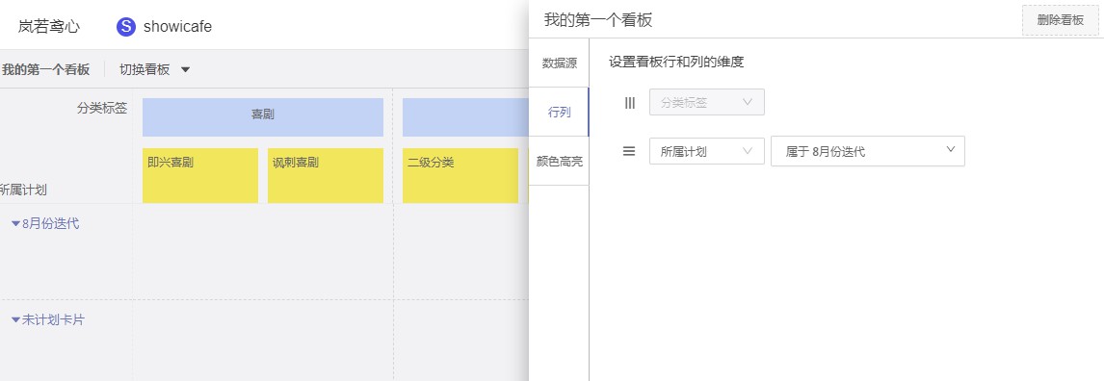Open the 所属计划 dimension dropdown
The width and height of the screenshot is (1104, 381).
(x=706, y=151)
